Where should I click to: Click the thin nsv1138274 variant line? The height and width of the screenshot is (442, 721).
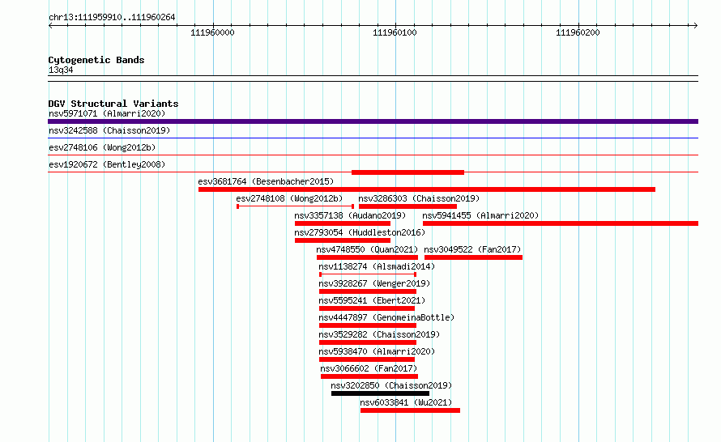[x=368, y=274]
